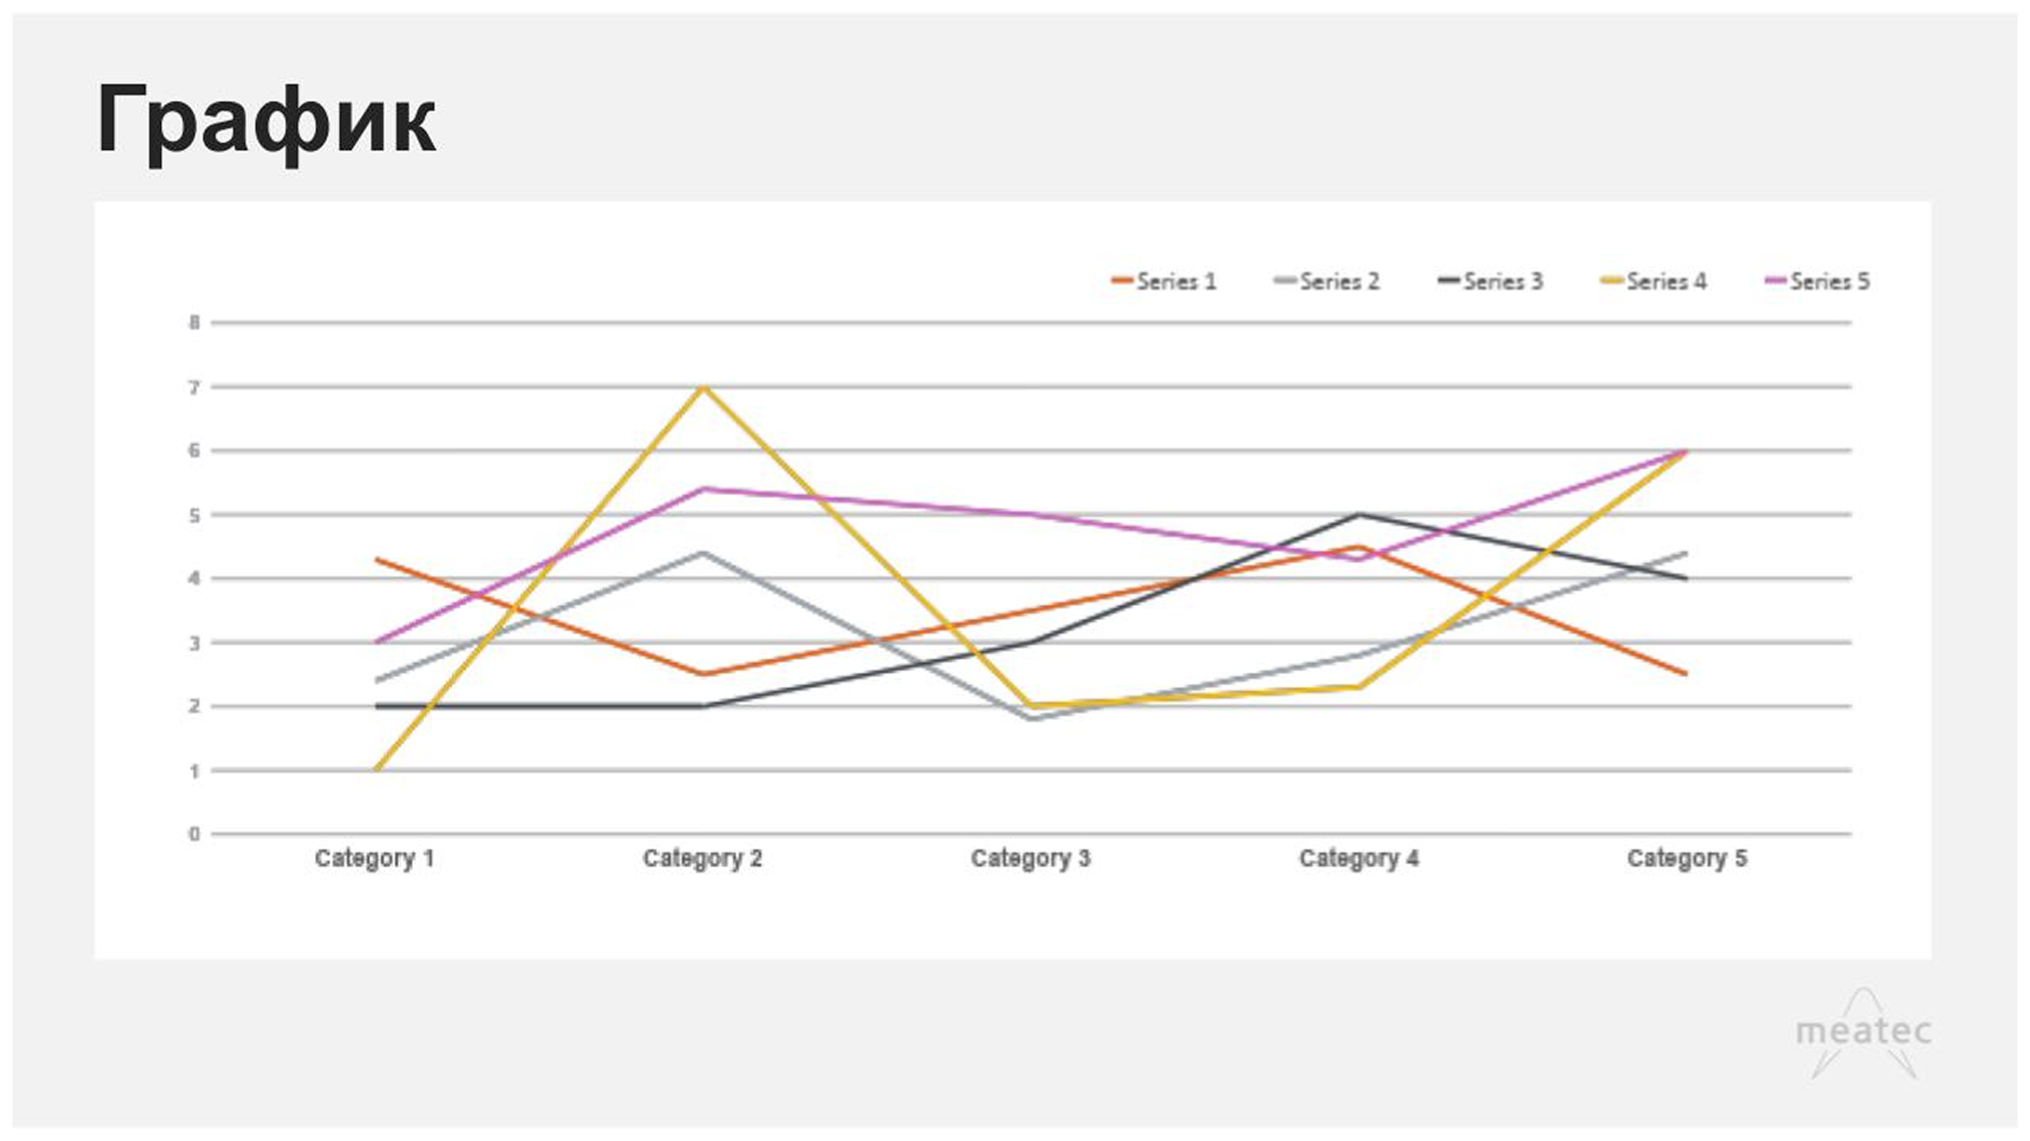Select the Series 3 legend label
Screen dimensions: 2030x1141
point(1503,281)
